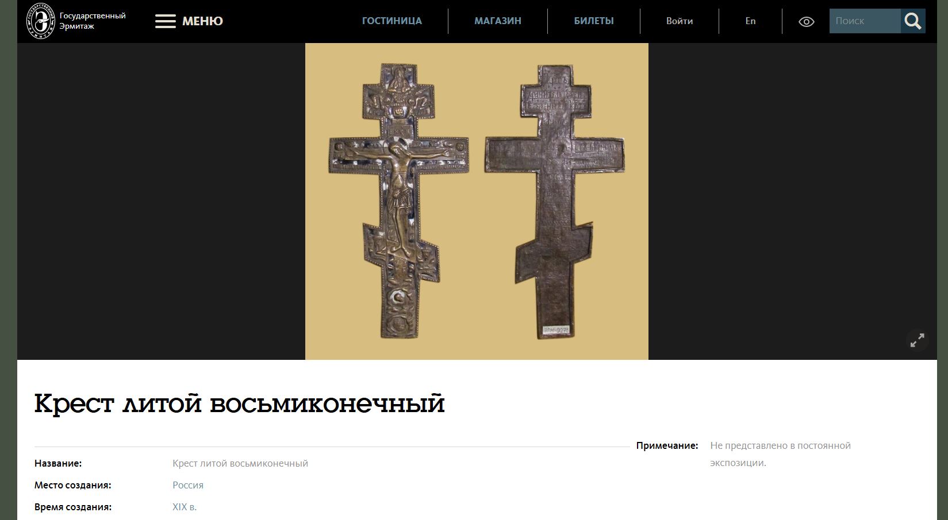Follow the Россия place link
Viewport: 948px width, 520px height.
point(188,485)
